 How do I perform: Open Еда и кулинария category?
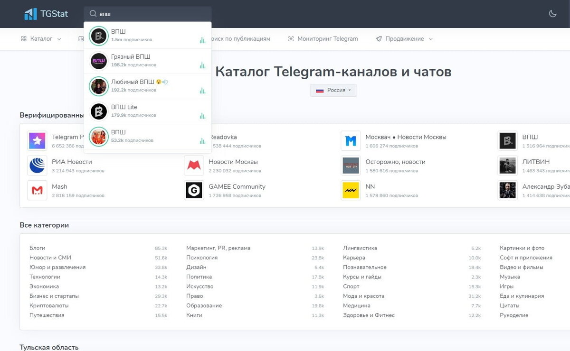click(x=522, y=296)
